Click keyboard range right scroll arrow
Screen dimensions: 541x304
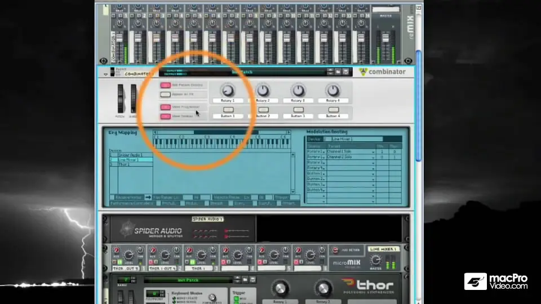click(x=288, y=132)
